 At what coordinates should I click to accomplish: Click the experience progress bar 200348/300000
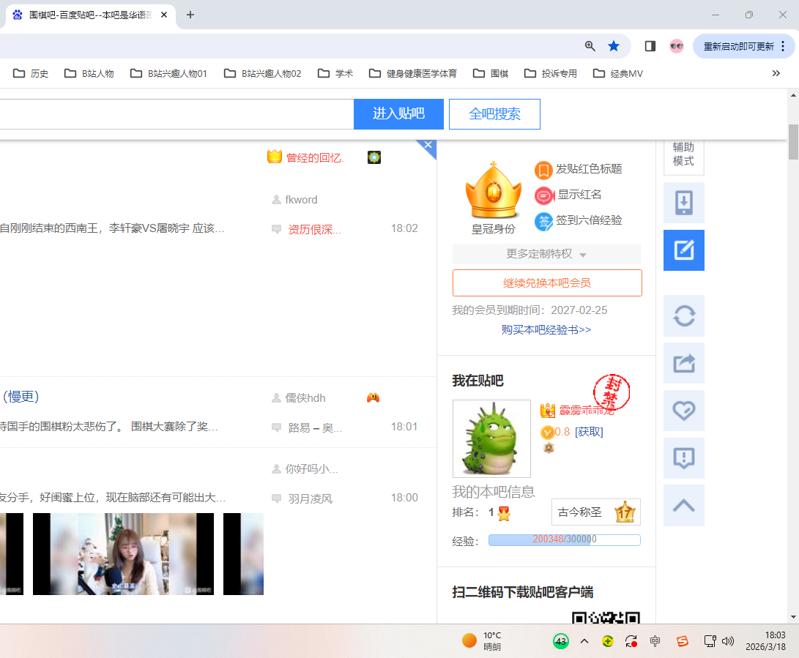tap(564, 540)
